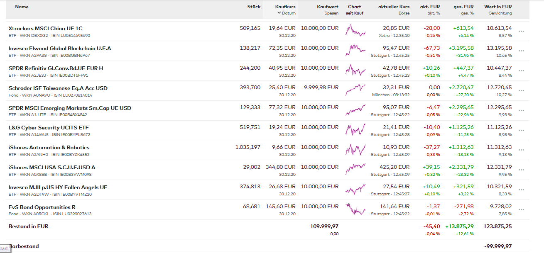Open the sparkline chart for Schroder ISF Taiwanese

click(355, 89)
